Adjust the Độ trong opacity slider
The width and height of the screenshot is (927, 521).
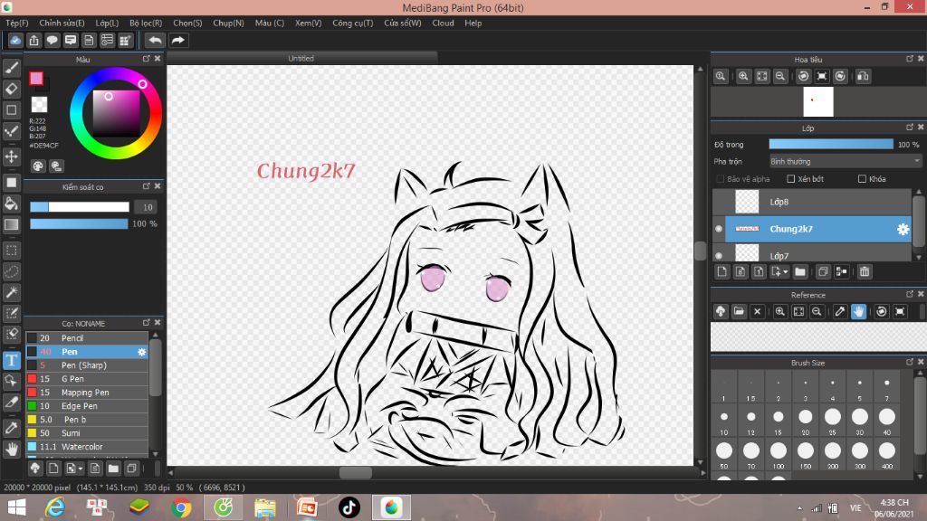(x=831, y=144)
